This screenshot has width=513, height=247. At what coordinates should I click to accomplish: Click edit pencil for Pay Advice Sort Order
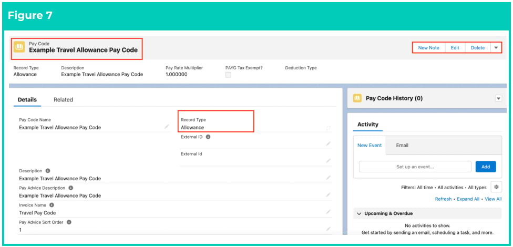pyautogui.click(x=328, y=229)
